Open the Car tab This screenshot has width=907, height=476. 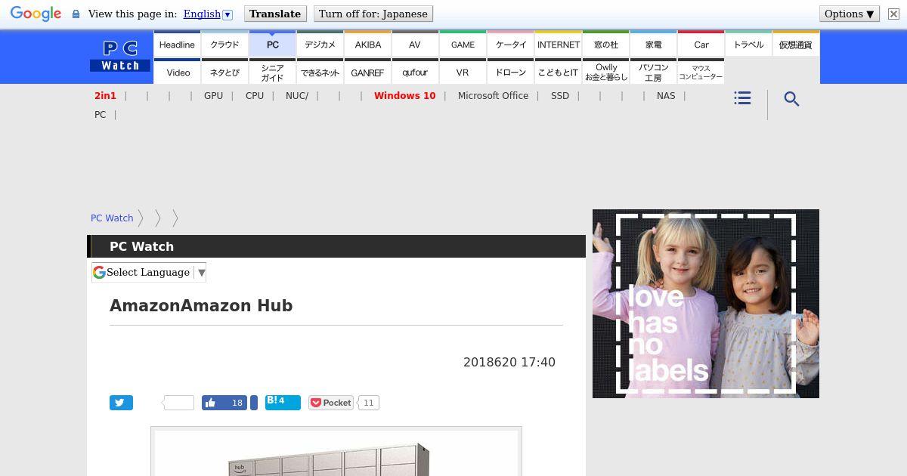(701, 45)
